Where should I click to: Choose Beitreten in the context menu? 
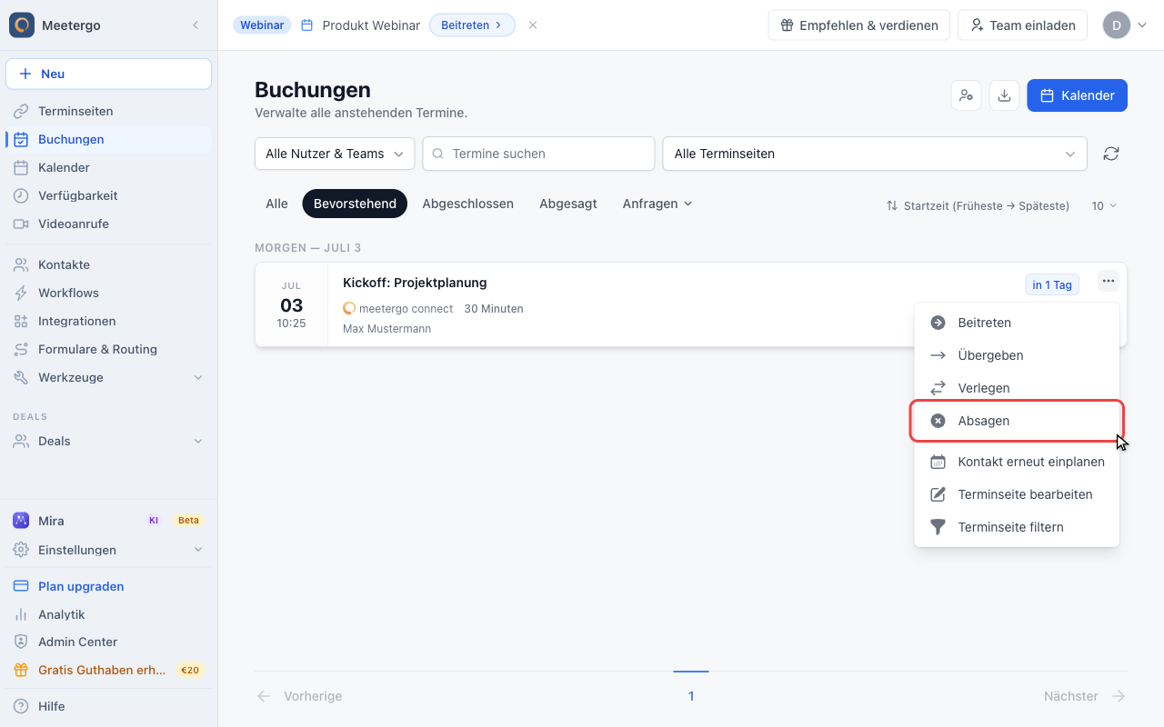point(1017,323)
